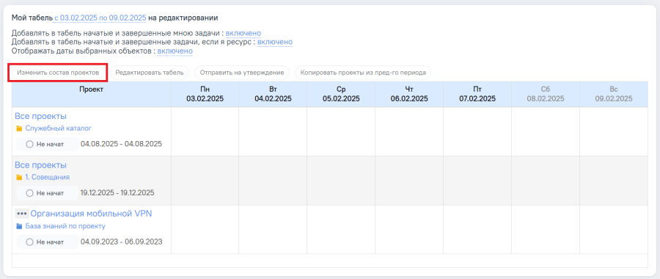
Task: Click the Пт 07.02.2025 column header
Action: click(477, 94)
